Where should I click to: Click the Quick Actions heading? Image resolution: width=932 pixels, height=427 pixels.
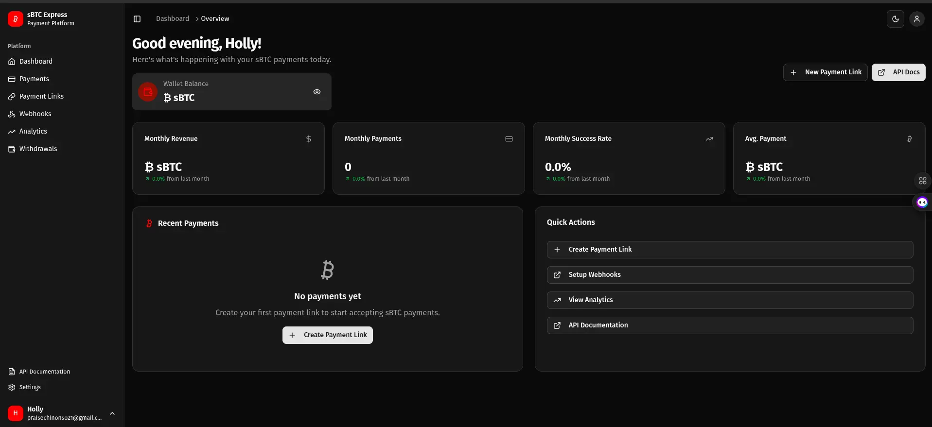click(571, 222)
